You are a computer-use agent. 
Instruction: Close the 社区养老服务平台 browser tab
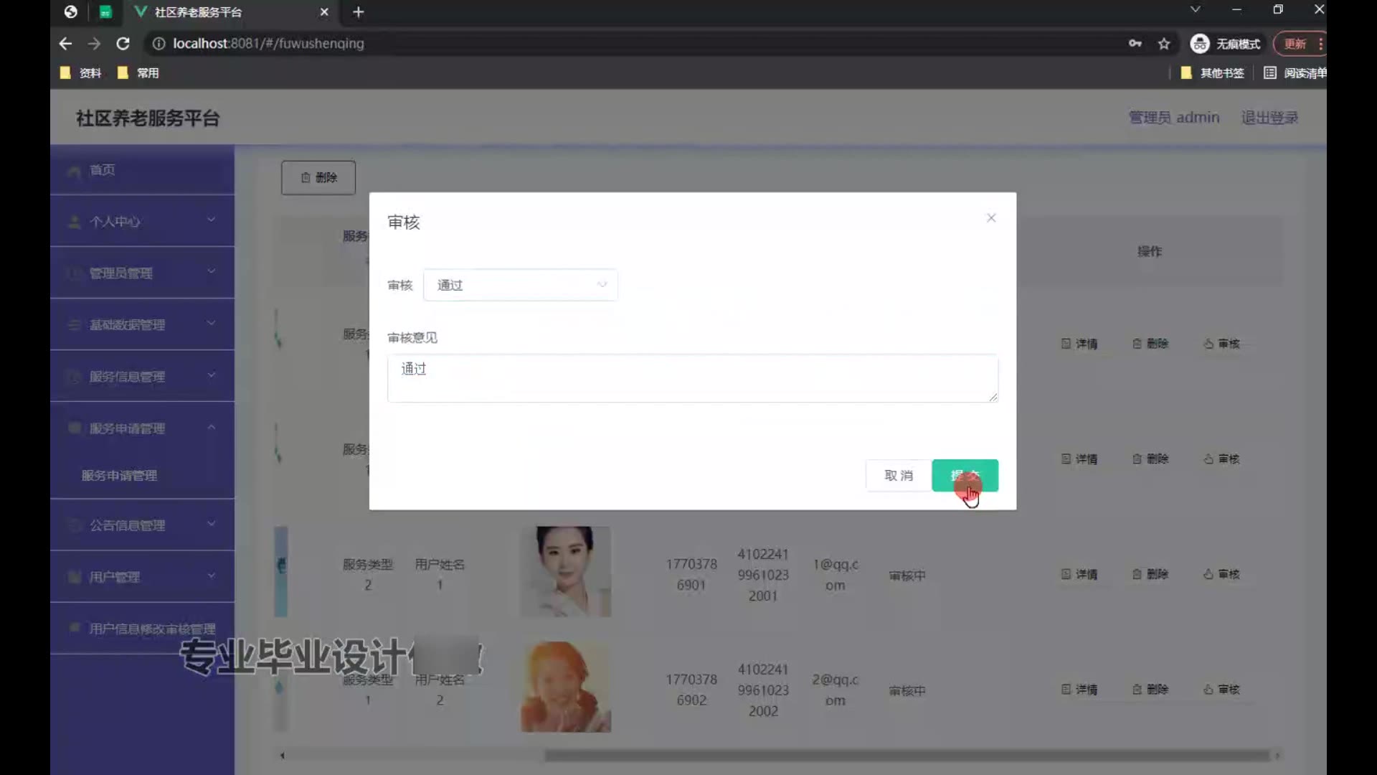coord(324,12)
